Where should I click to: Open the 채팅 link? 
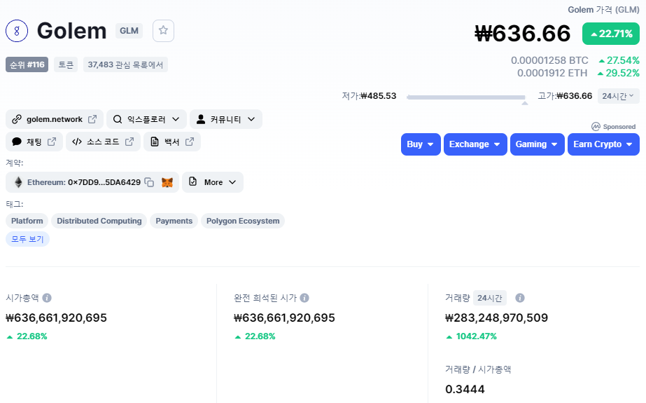(34, 142)
